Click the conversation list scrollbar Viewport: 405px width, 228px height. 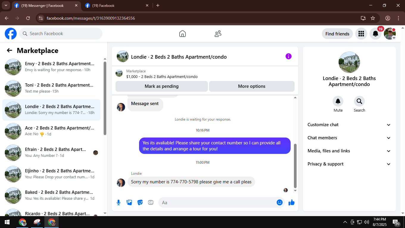[105, 98]
